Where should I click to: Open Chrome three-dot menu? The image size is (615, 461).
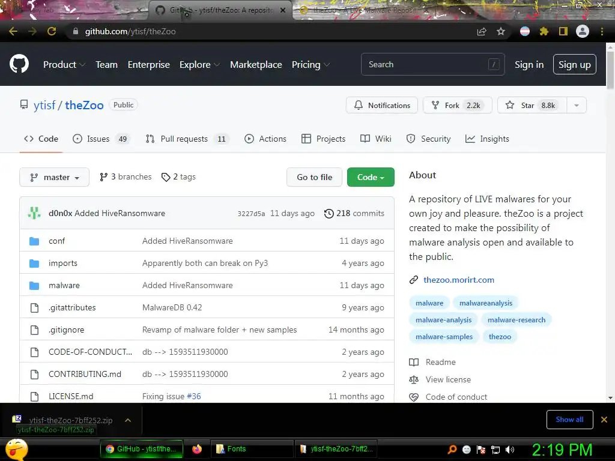tap(602, 31)
